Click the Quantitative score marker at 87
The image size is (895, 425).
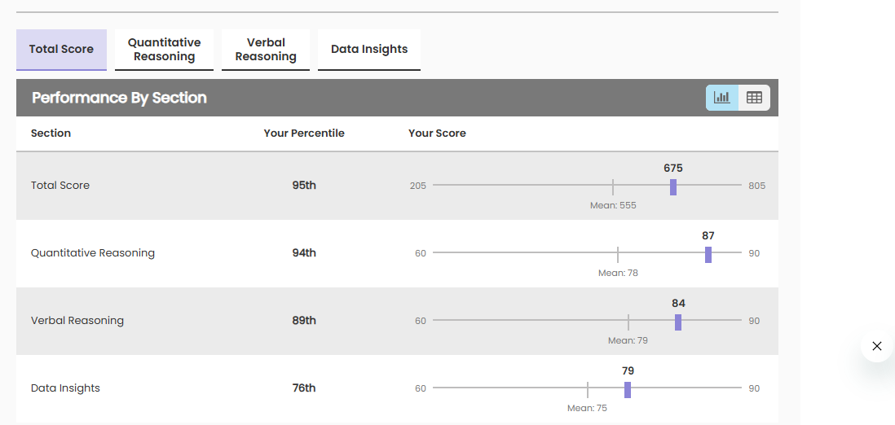tap(708, 254)
